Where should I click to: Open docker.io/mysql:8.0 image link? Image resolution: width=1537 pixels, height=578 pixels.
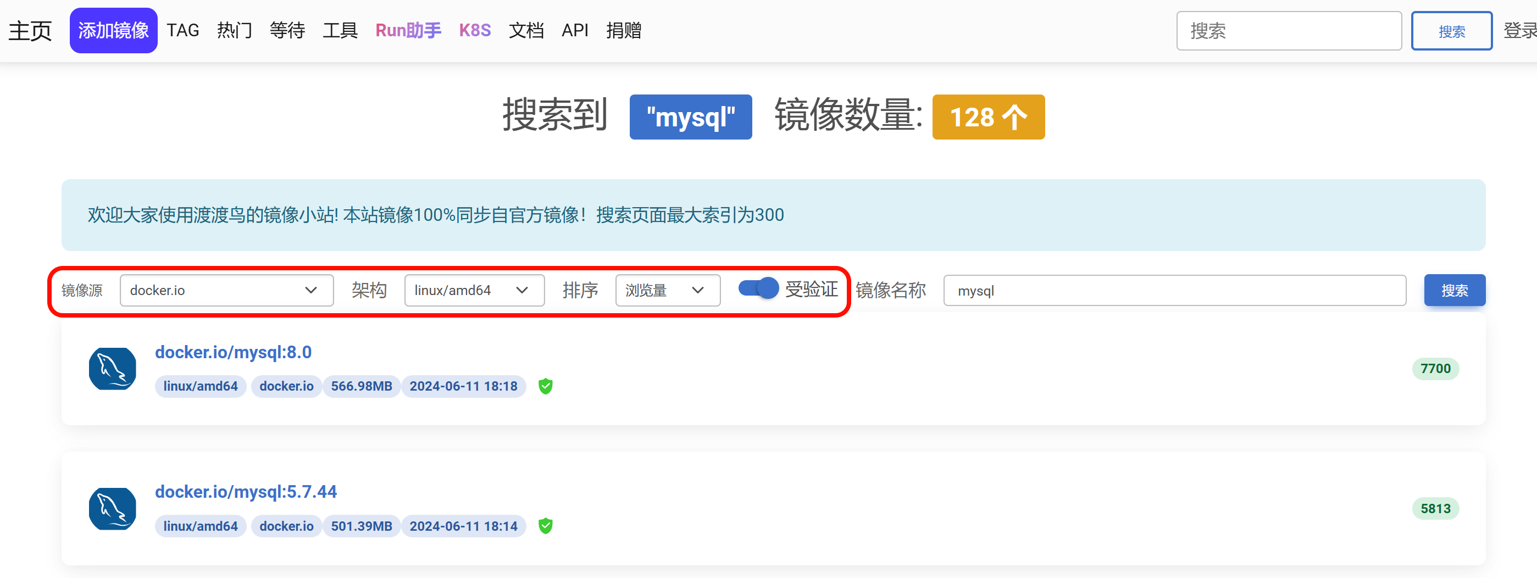[234, 352]
